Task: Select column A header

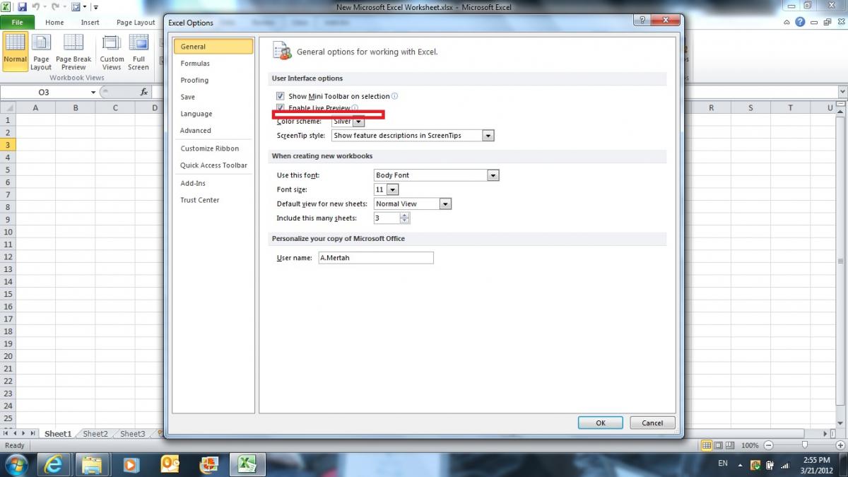Action: pyautogui.click(x=35, y=108)
